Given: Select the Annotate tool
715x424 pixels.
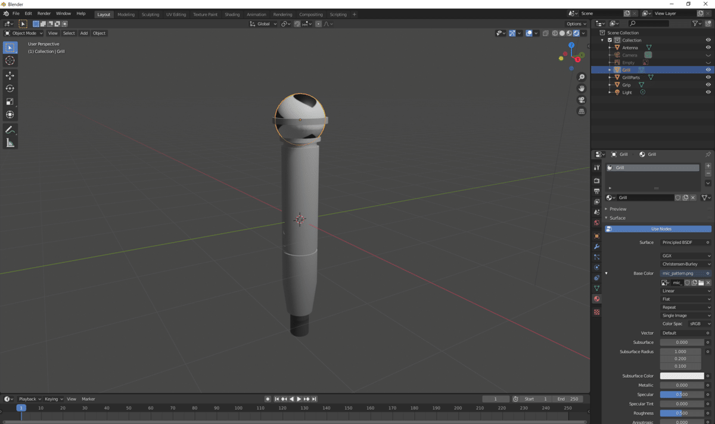Looking at the screenshot, I should [x=10, y=130].
